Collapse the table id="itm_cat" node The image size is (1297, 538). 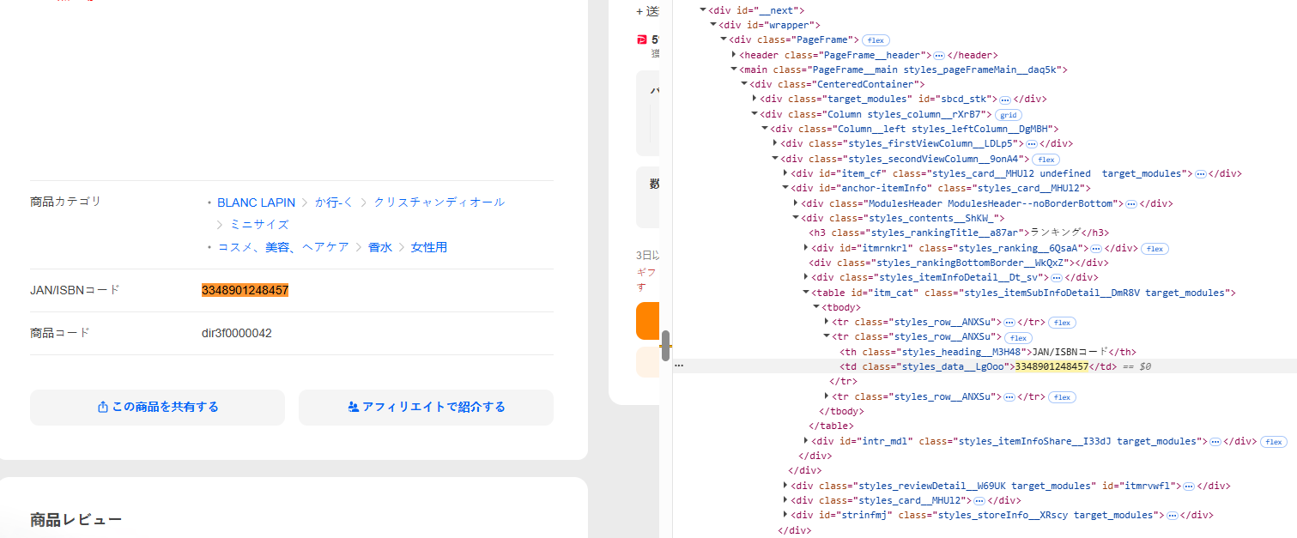point(806,293)
